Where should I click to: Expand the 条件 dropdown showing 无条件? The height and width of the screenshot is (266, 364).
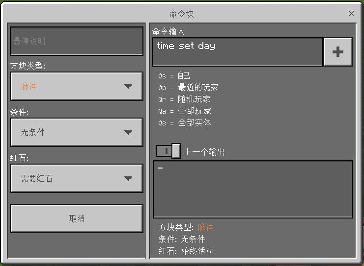pyautogui.click(x=77, y=132)
